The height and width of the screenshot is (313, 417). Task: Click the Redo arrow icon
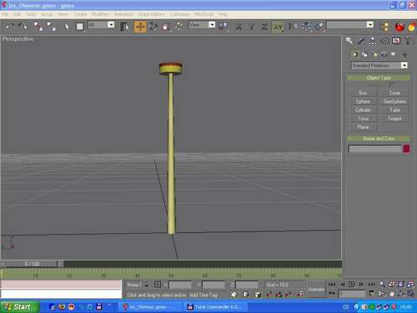23,27
